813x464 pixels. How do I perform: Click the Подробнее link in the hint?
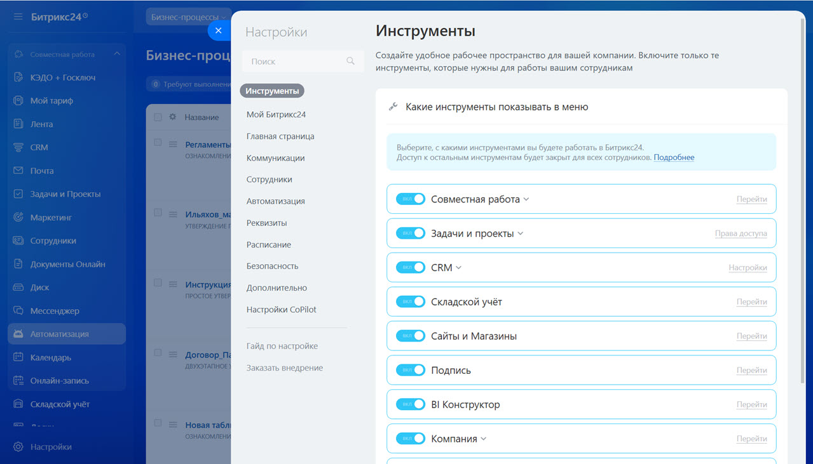pos(674,157)
